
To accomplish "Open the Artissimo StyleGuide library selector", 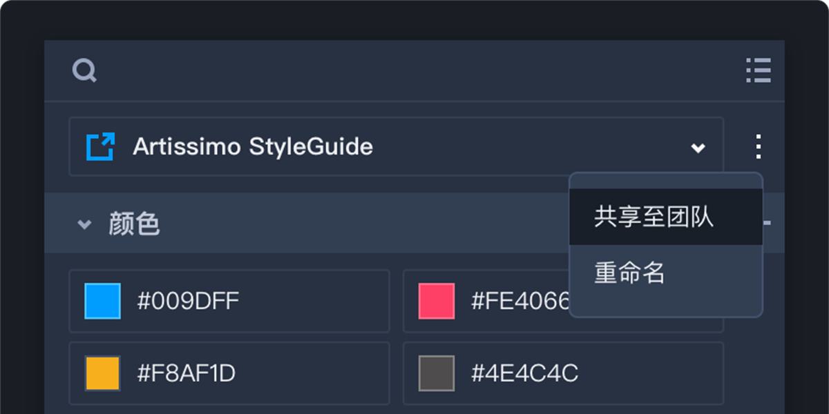I will point(395,146).
